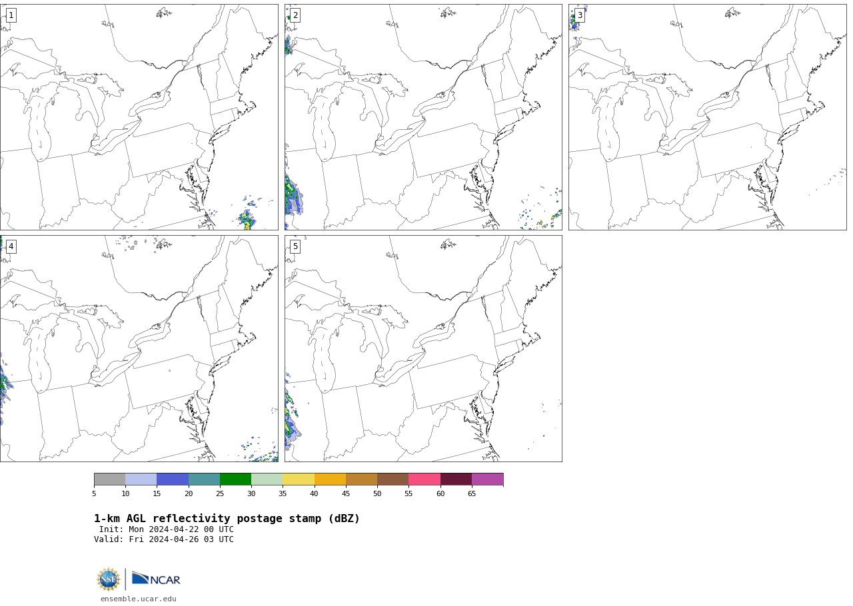This screenshot has width=853, height=606.
Task: Click the 'Init: Mon 2024-04-22 00 UTC' text
Action: pyautogui.click(x=167, y=529)
